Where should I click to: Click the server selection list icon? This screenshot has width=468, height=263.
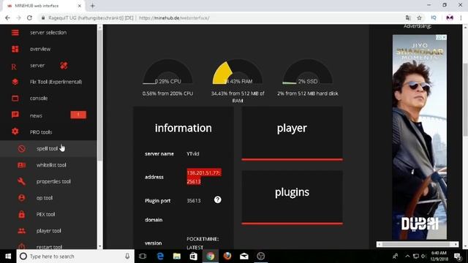coord(15,32)
